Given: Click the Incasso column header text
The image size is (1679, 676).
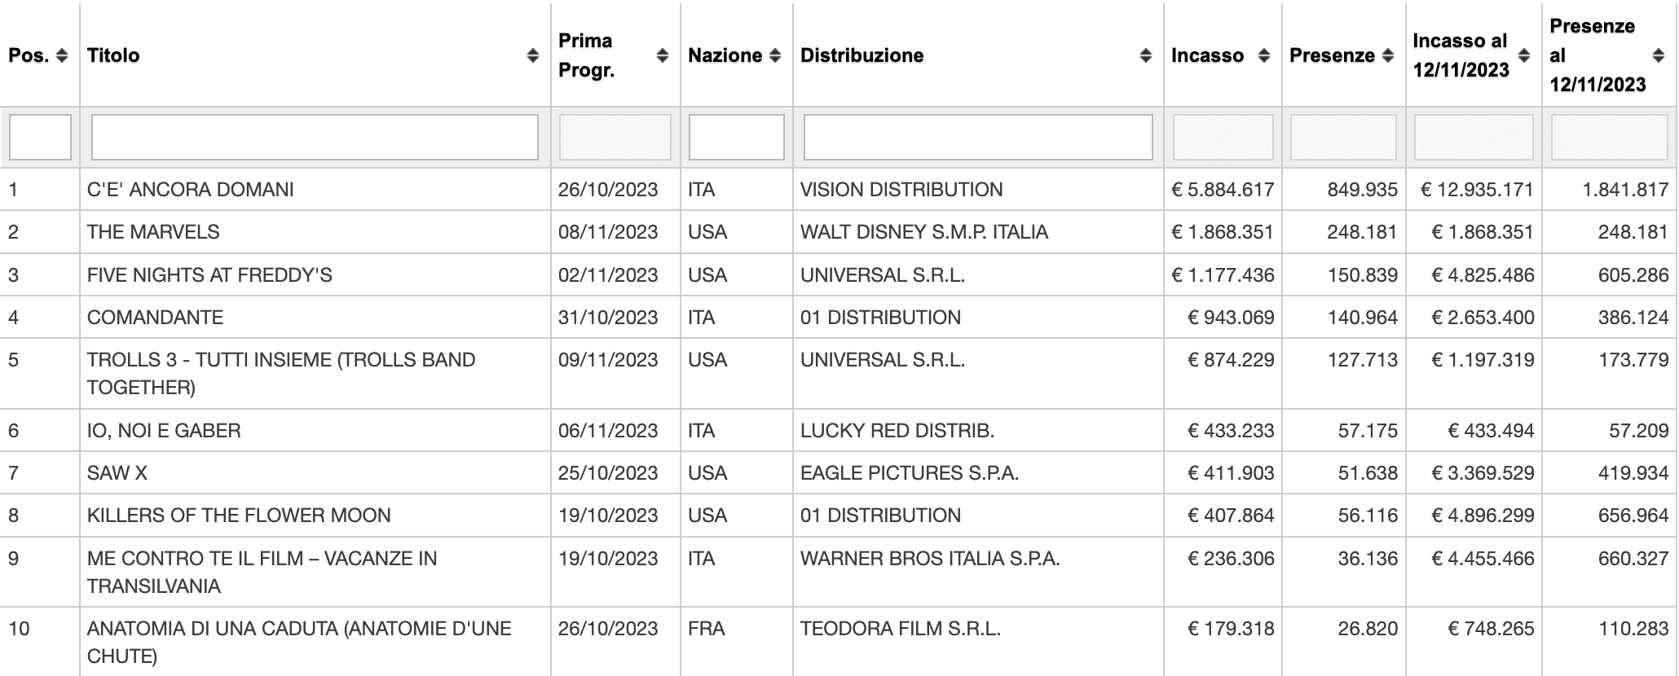Looking at the screenshot, I should pos(1207,55).
